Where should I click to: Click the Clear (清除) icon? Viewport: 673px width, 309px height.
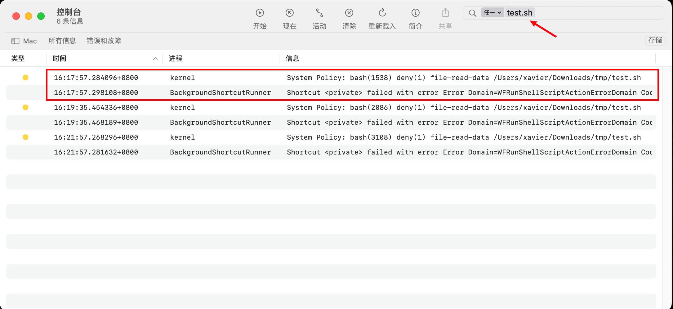coord(349,13)
